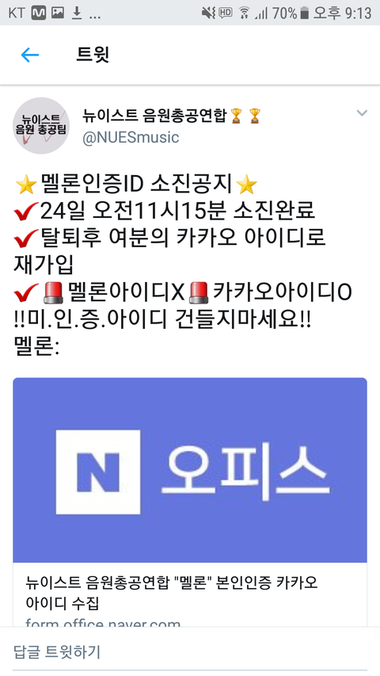Tap the Wi-Fi icon in status bar
This screenshot has height=676, width=380.
click(x=245, y=13)
